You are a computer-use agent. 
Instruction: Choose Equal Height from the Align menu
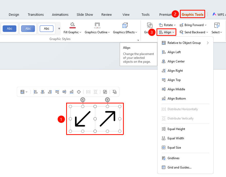point(185,129)
